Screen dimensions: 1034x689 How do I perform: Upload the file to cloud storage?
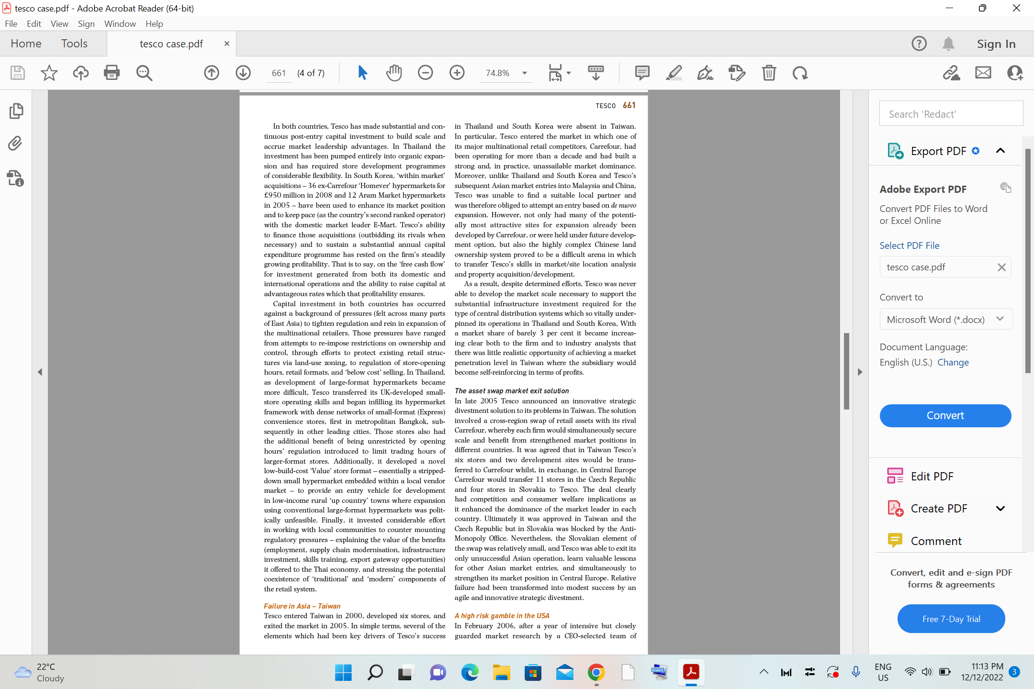click(x=81, y=73)
